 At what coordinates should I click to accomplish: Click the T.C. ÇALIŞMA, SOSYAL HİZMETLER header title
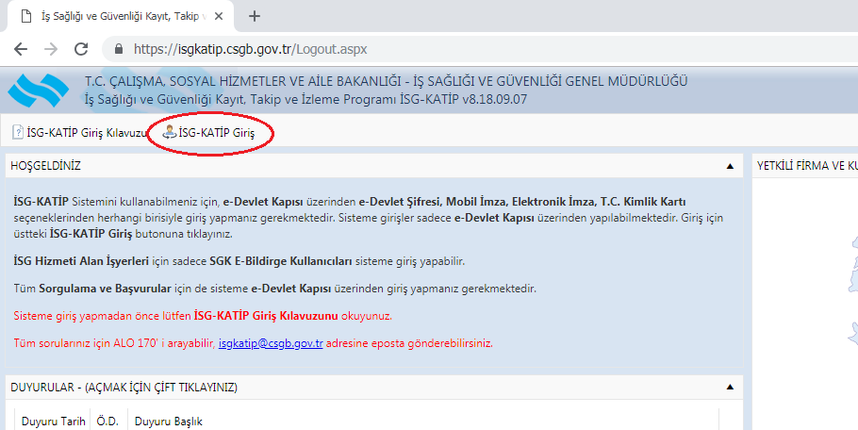(386, 81)
